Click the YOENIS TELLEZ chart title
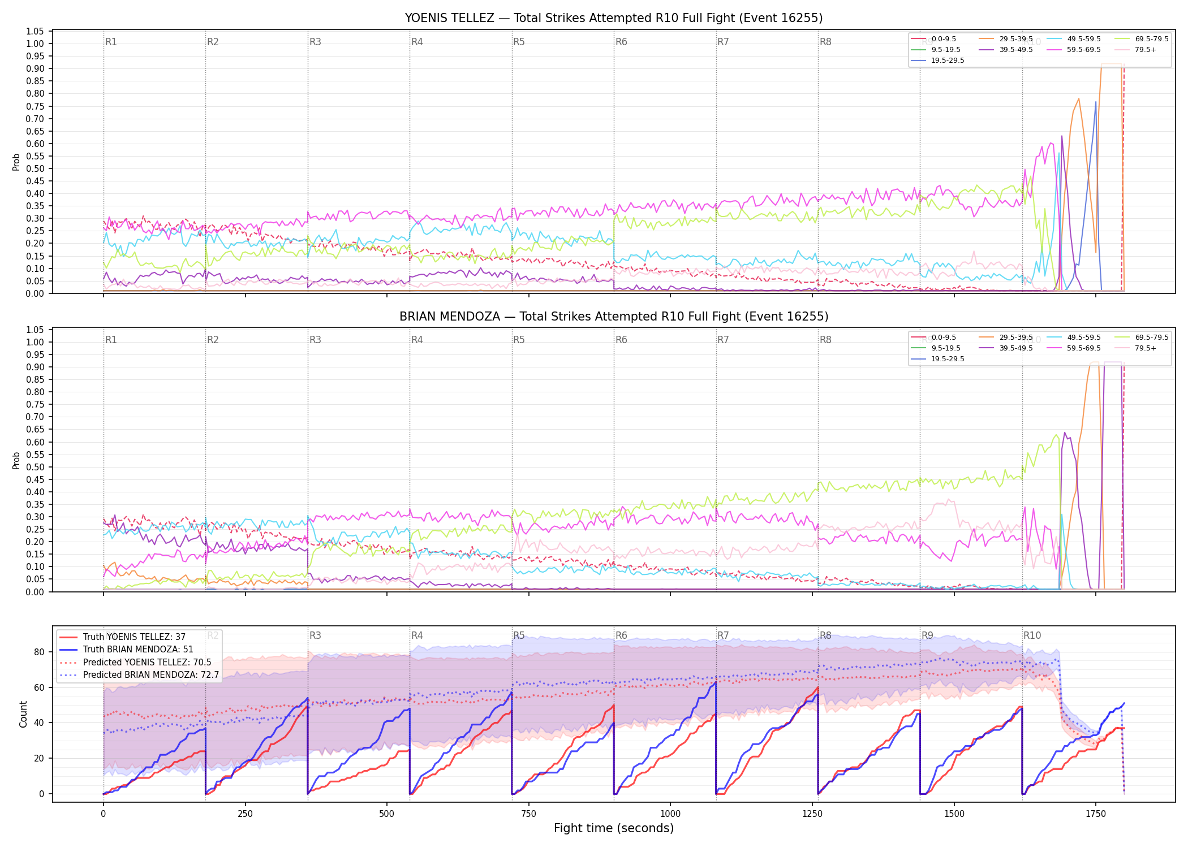The image size is (1188, 848). click(x=614, y=18)
